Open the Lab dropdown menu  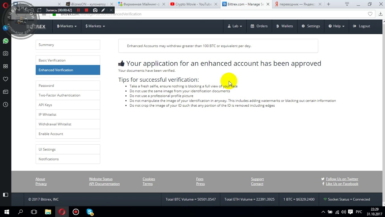pos(235,26)
